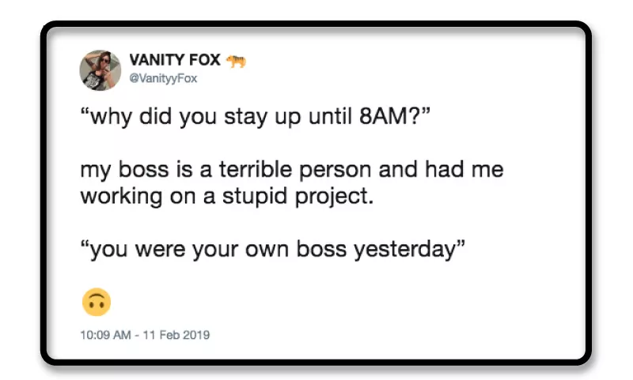Click the word "FOX" in the display name

tap(203, 61)
